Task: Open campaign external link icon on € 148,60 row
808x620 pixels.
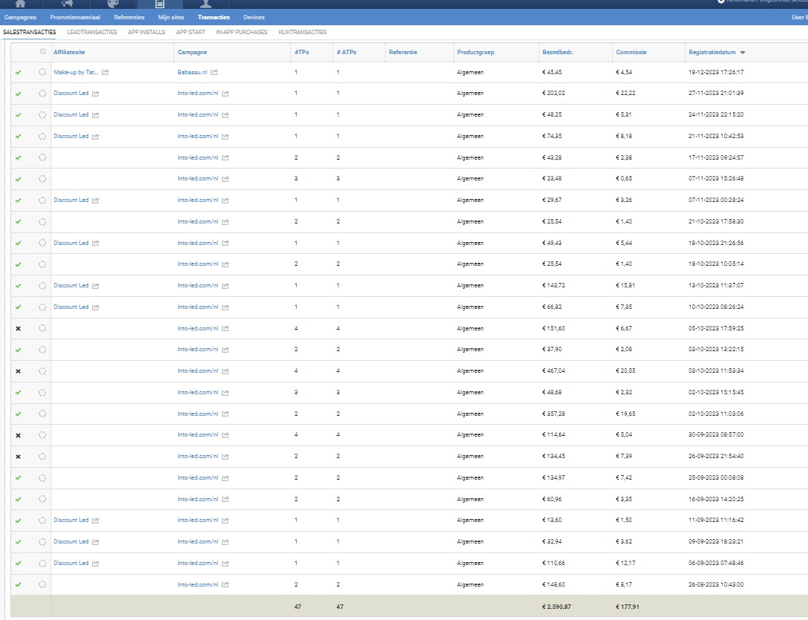Action: (x=226, y=584)
